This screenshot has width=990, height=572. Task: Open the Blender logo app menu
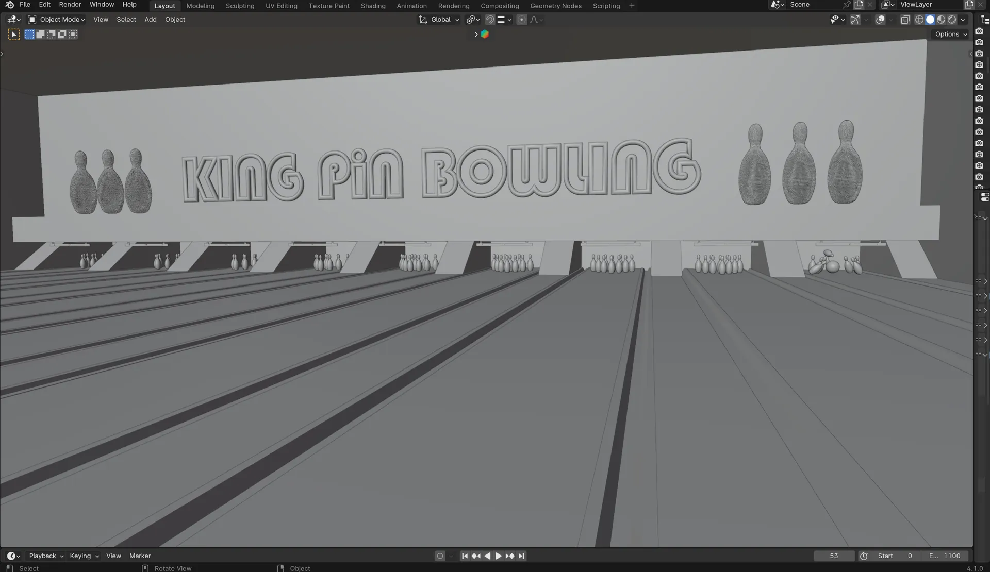point(9,5)
